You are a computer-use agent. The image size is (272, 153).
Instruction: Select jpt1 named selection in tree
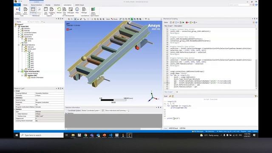(32, 53)
